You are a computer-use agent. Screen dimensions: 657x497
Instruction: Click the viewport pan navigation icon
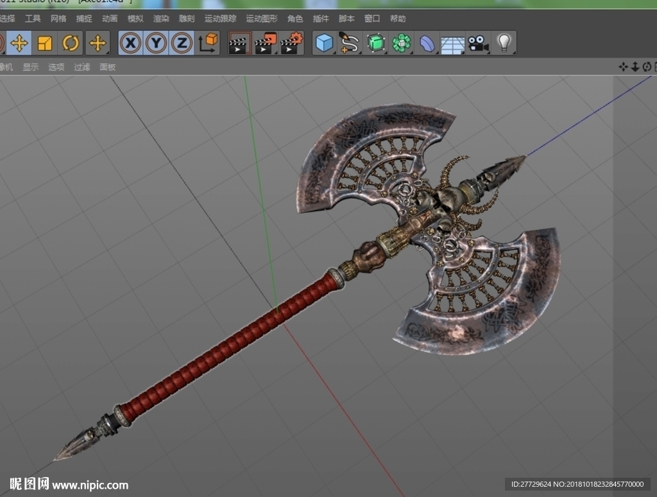point(623,67)
